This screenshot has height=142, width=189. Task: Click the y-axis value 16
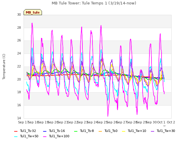point(19,105)
